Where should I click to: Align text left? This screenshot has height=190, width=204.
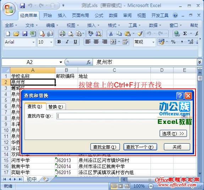click(x=88, y=42)
